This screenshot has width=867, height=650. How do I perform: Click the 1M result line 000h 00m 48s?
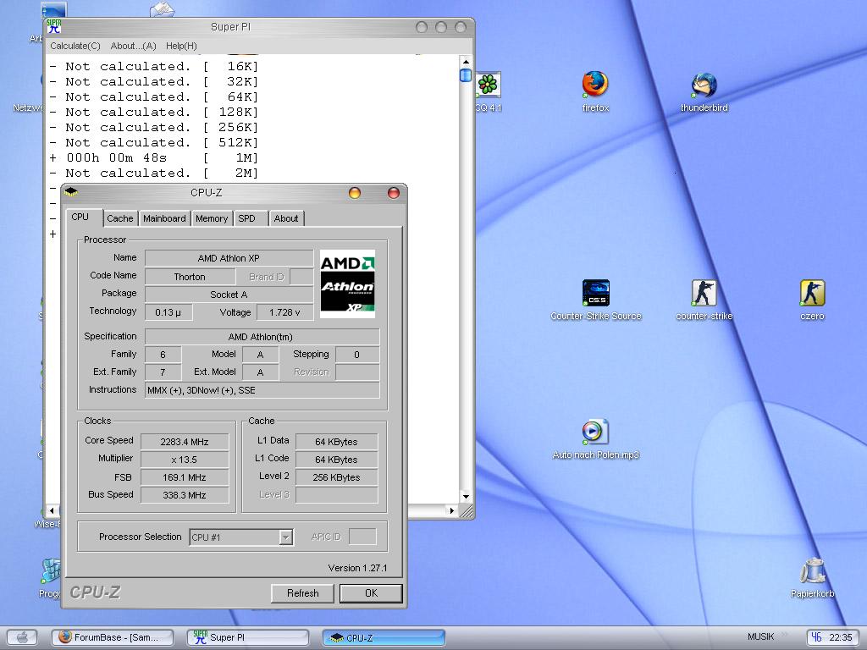point(154,157)
